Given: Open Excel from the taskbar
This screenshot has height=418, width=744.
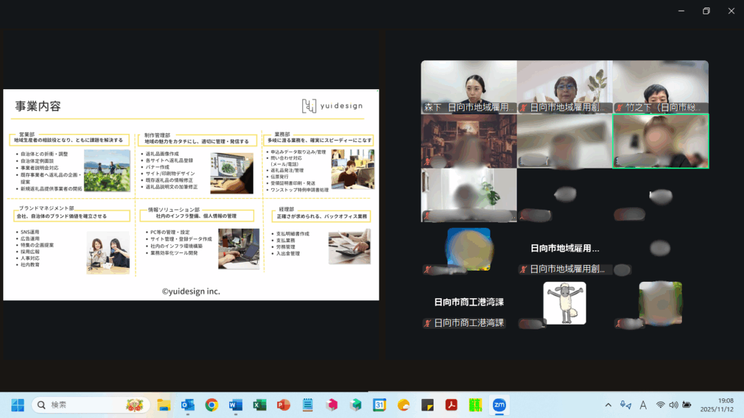Looking at the screenshot, I should click(259, 405).
